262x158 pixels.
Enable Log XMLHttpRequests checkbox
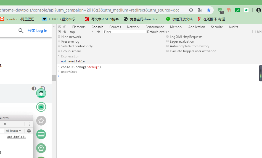click(x=167, y=37)
